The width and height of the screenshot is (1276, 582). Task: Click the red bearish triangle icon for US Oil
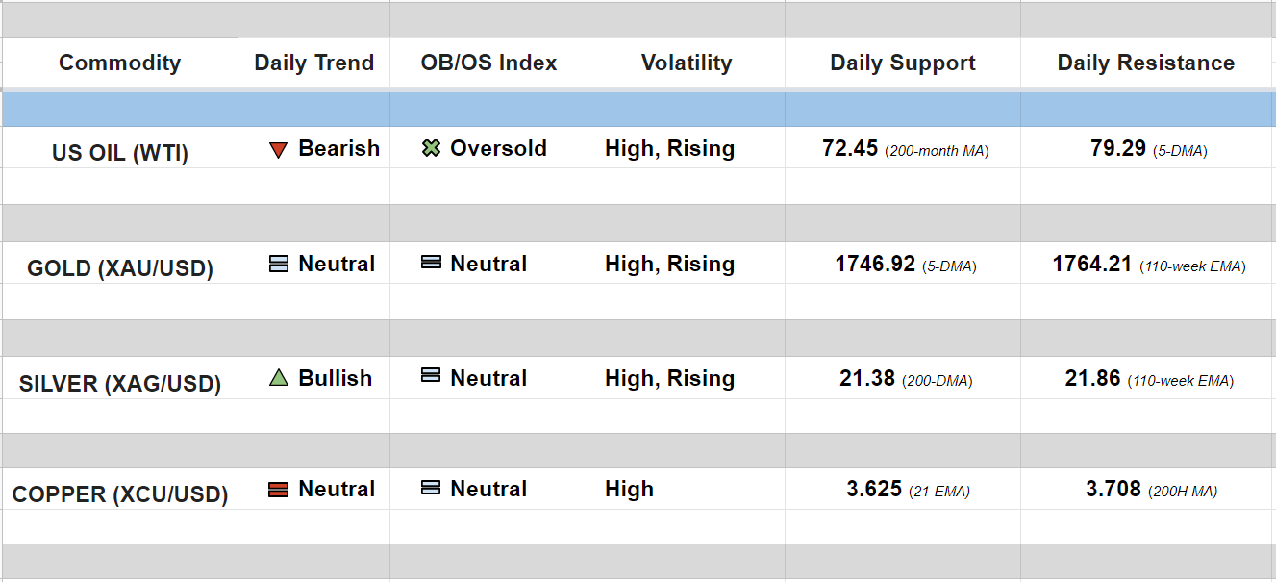click(x=279, y=150)
